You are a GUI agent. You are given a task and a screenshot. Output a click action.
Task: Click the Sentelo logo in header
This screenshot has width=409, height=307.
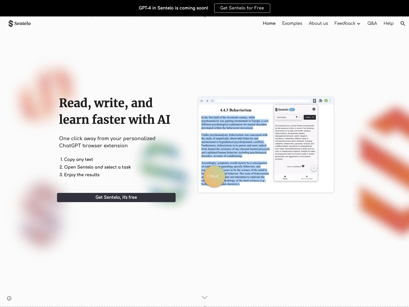click(x=19, y=23)
